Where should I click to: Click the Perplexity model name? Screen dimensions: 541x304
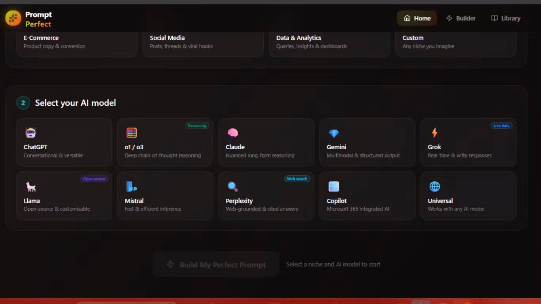pyautogui.click(x=239, y=201)
